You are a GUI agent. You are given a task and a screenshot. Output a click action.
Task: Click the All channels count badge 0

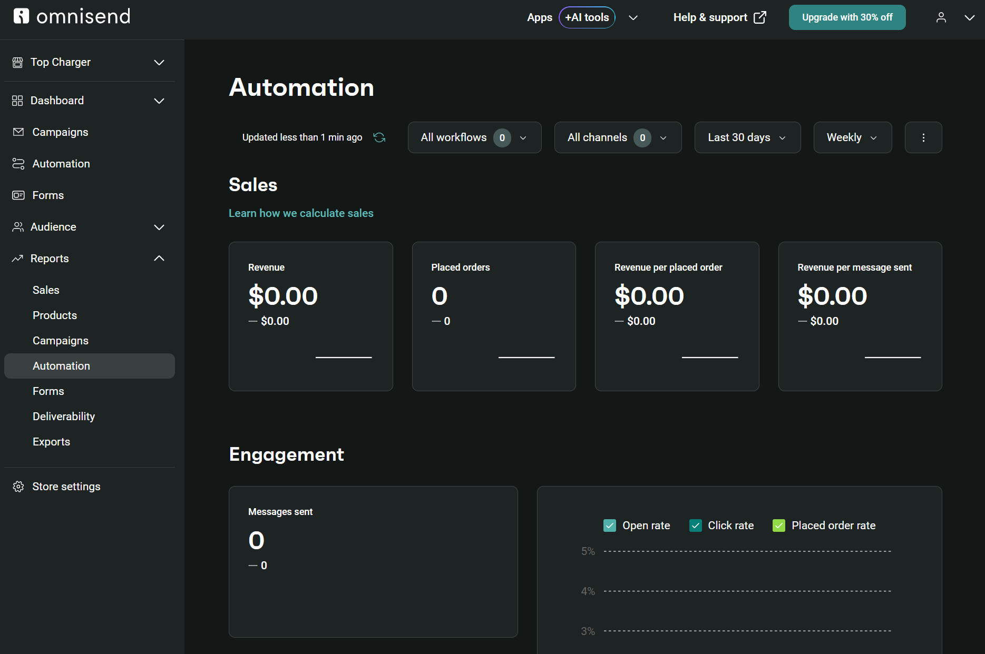(642, 138)
